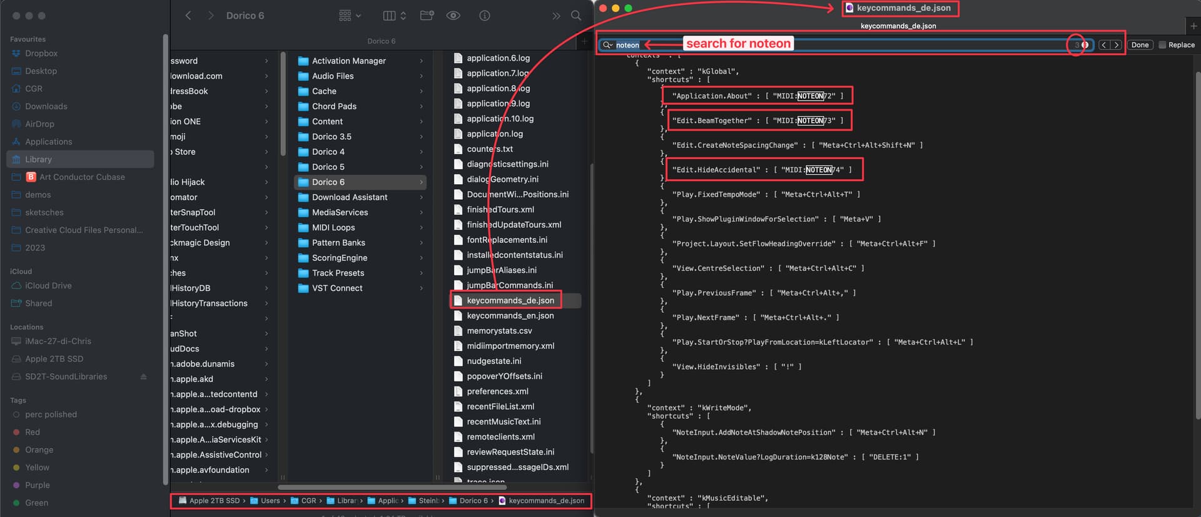The width and height of the screenshot is (1201, 517).
Task: Jump to next search match
Action: pyautogui.click(x=1116, y=45)
